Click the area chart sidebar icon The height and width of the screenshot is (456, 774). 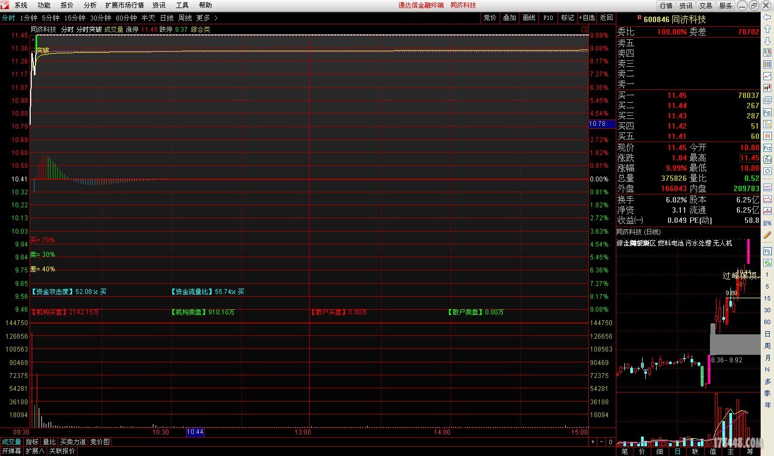coord(768,199)
